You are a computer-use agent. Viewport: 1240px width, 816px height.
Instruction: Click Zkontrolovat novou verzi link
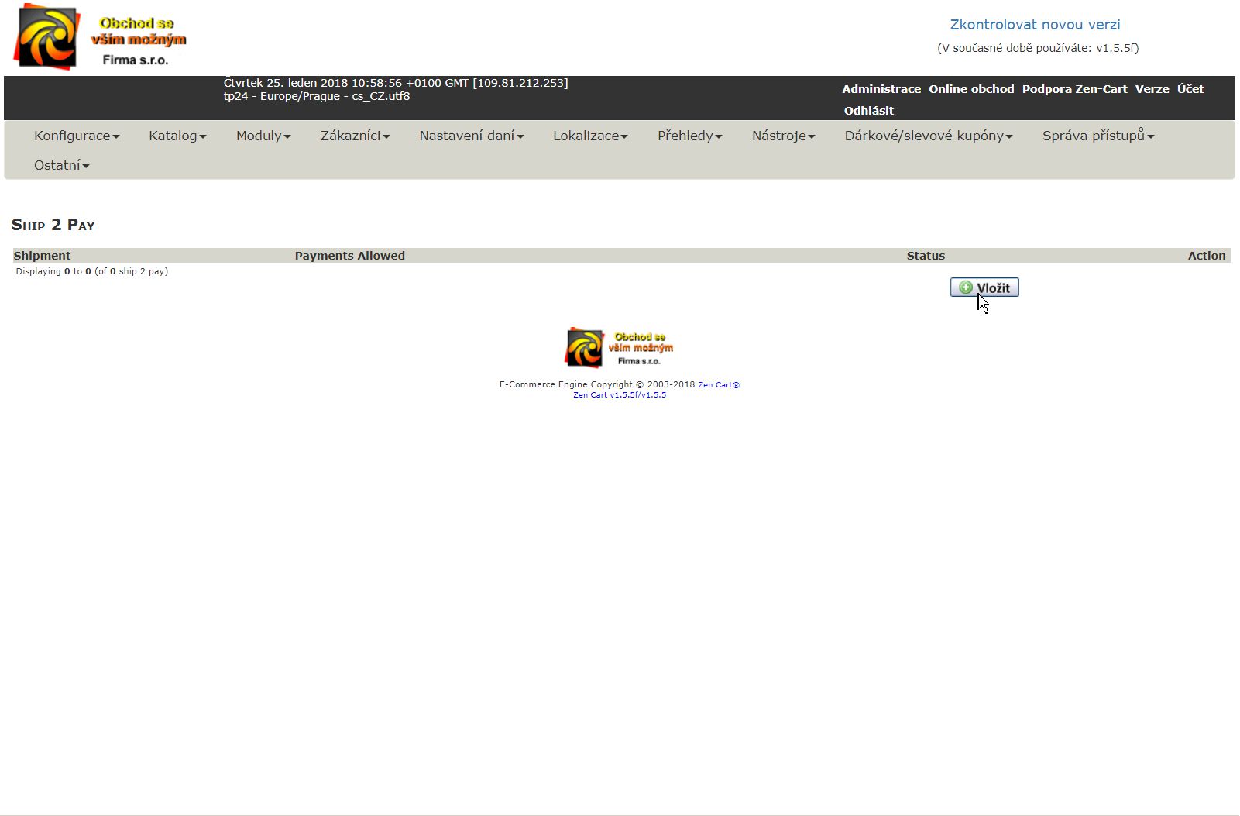tap(1035, 25)
